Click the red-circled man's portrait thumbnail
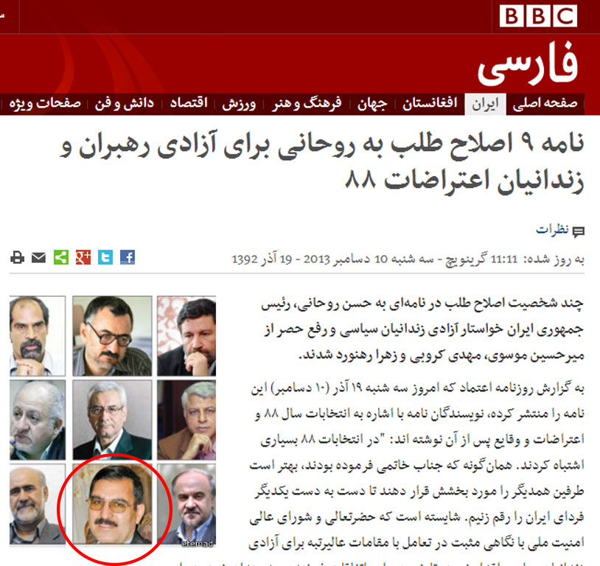Screen dimensions: 600x566 pyautogui.click(x=112, y=504)
